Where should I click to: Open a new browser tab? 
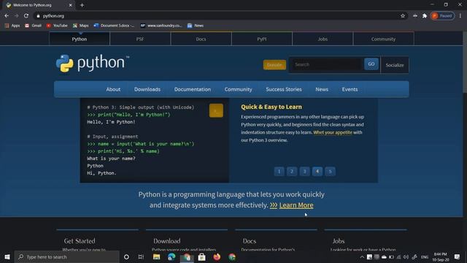[82, 5]
